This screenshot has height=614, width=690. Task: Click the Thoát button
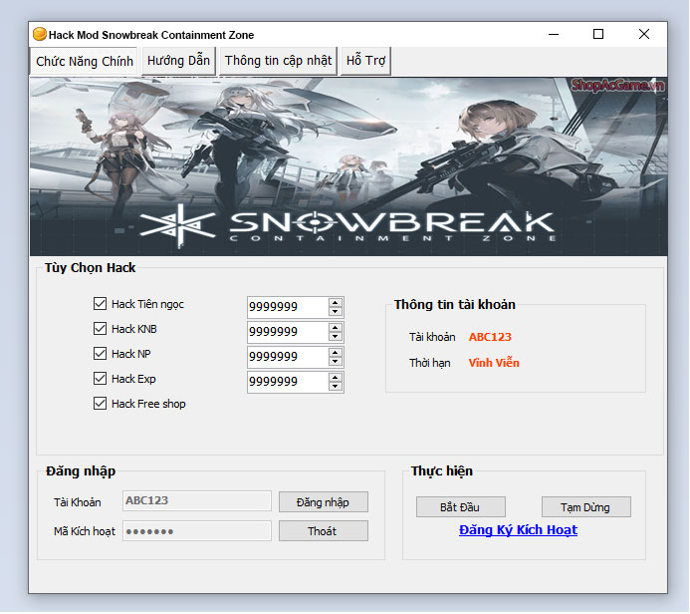click(324, 531)
